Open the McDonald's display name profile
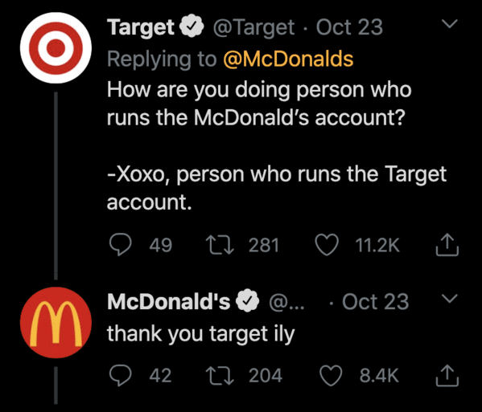This screenshot has width=482, height=412. pyautogui.click(x=169, y=301)
